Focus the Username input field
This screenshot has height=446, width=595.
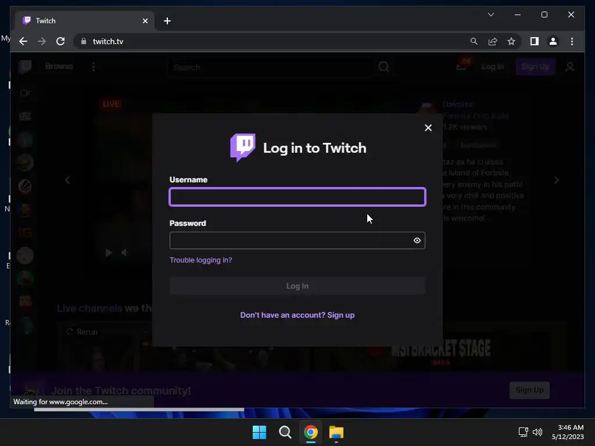[x=297, y=197]
